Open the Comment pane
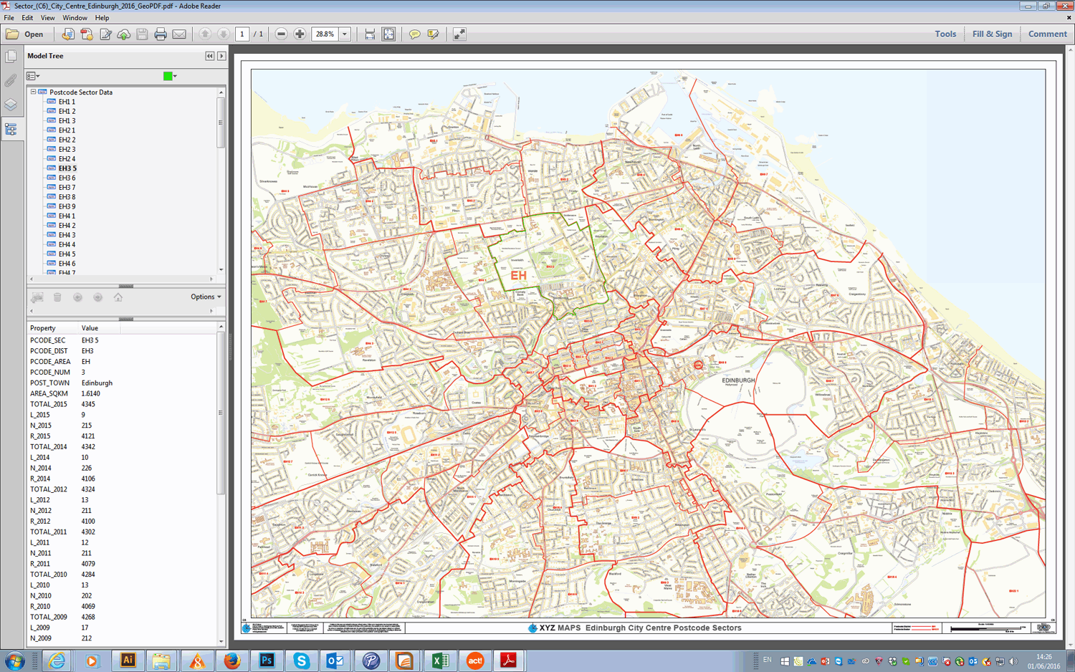The width and height of the screenshot is (1075, 672). (x=1048, y=34)
